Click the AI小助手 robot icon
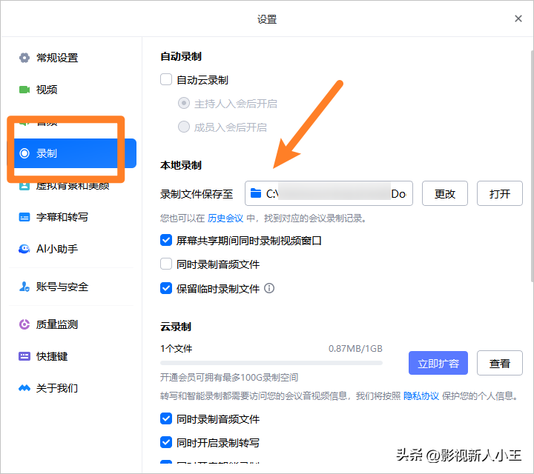534x474 pixels. point(24,249)
